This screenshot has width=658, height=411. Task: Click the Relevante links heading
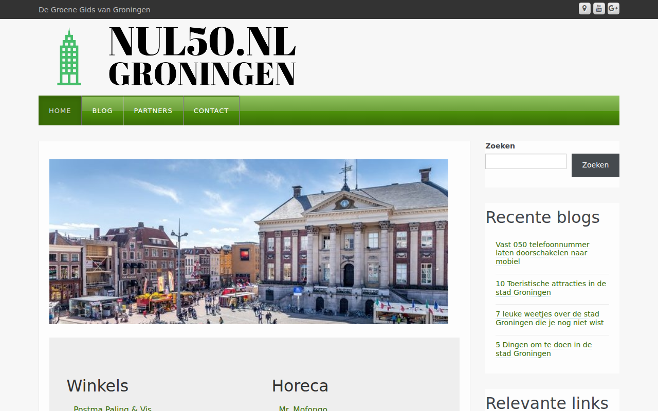point(547,403)
